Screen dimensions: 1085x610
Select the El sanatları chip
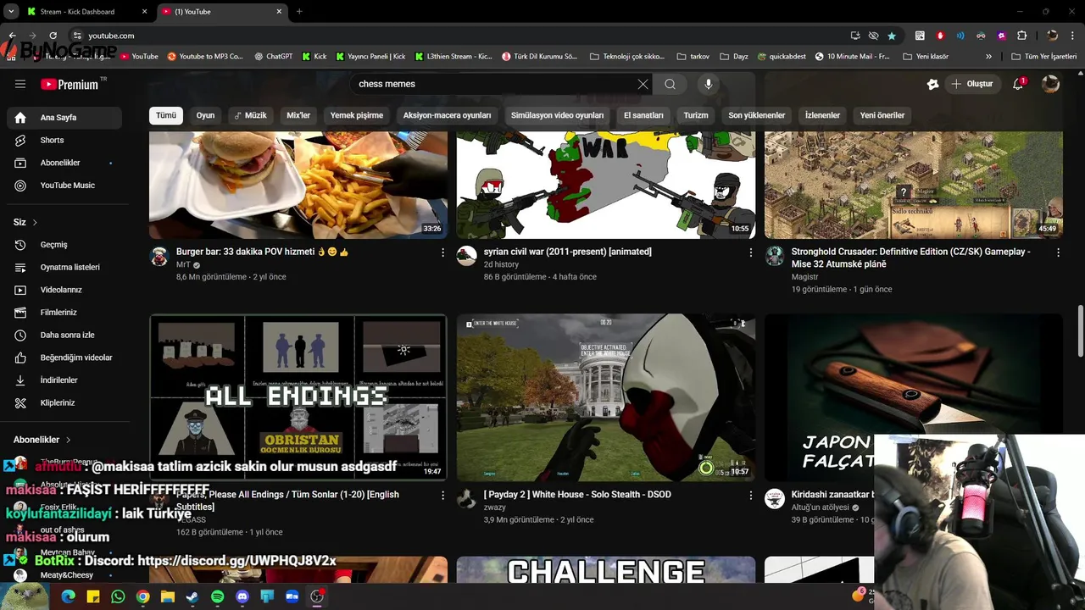(x=643, y=115)
